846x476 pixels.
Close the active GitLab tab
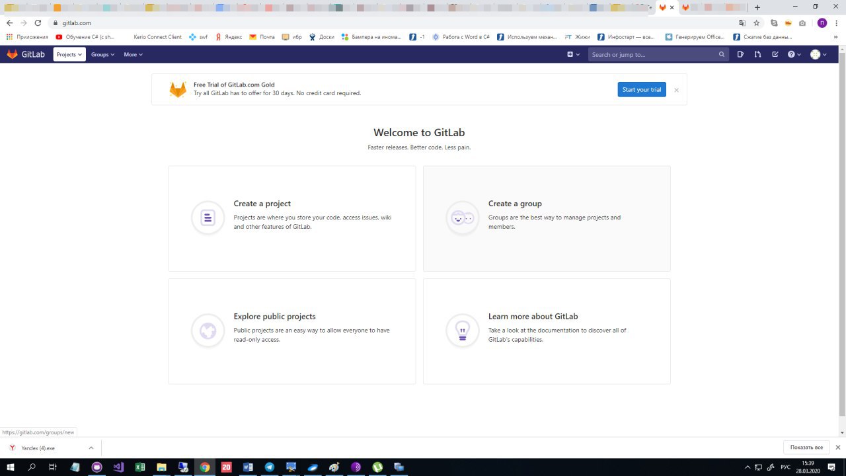coord(672,7)
